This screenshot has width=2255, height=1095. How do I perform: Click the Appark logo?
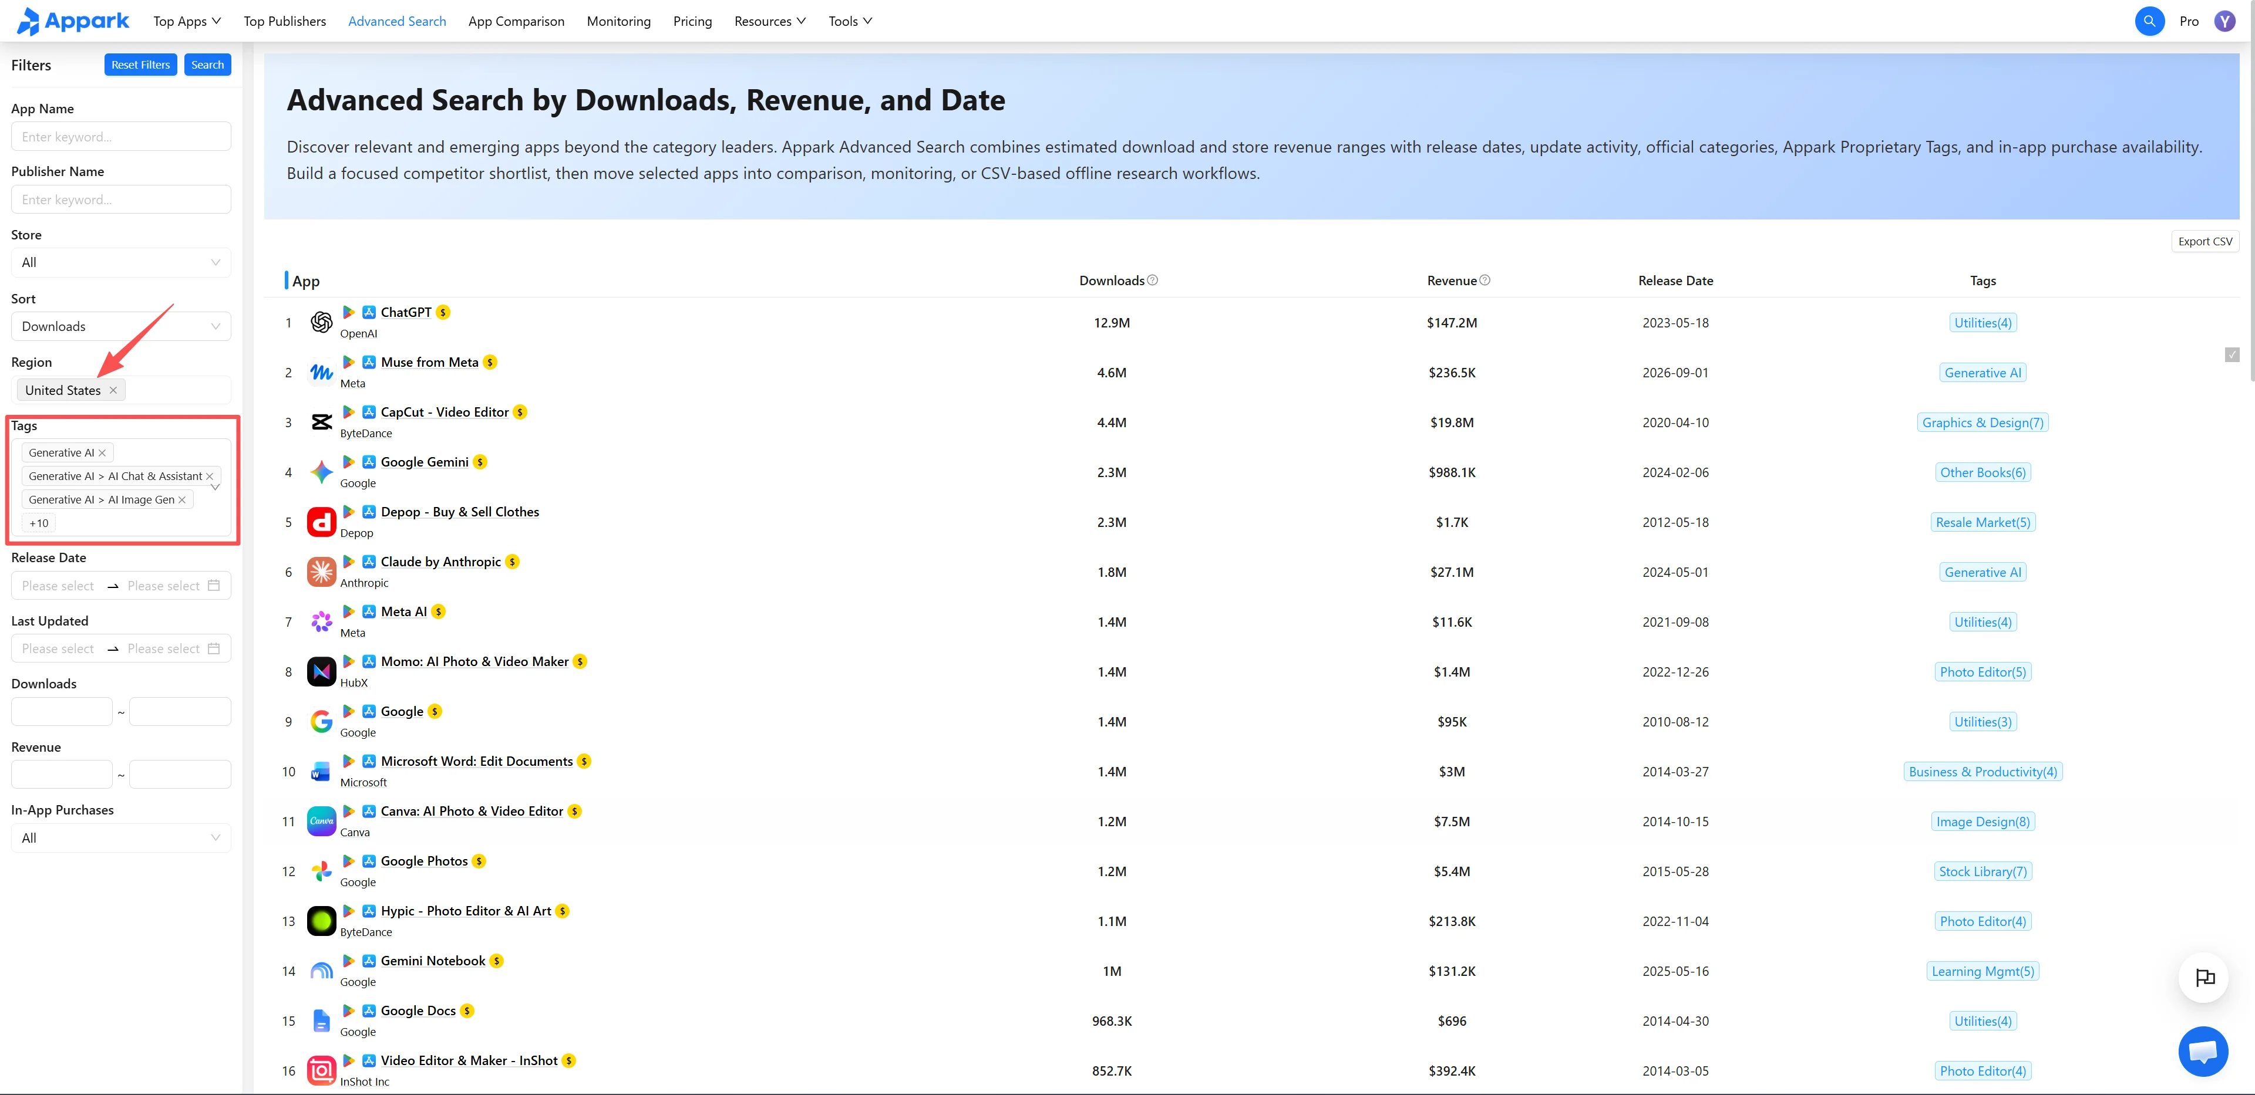(73, 21)
